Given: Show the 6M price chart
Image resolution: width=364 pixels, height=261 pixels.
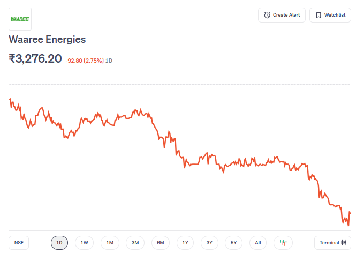Looking at the screenshot, I should pos(161,243).
